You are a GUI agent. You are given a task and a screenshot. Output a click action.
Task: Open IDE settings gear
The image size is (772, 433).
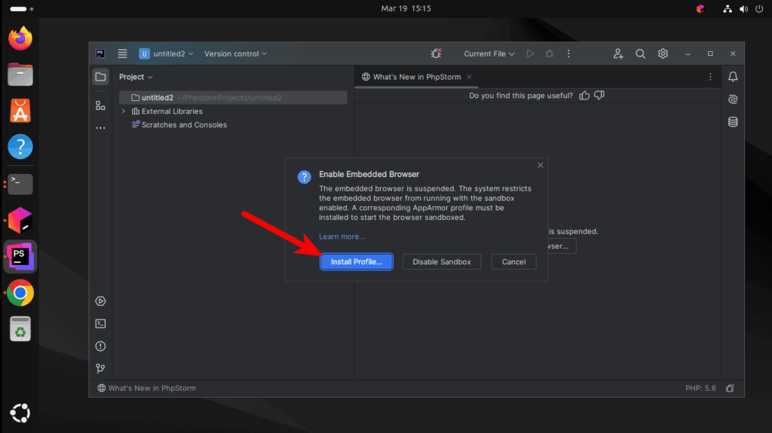click(x=663, y=53)
